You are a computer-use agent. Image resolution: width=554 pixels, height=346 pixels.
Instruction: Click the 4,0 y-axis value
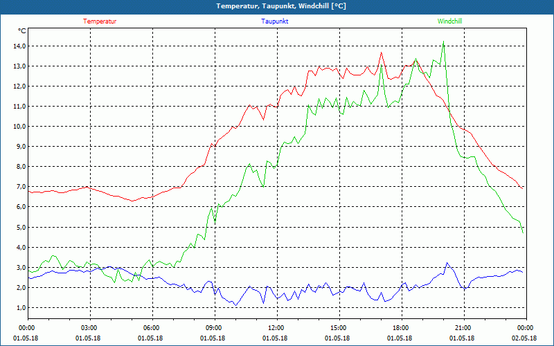[21, 248]
